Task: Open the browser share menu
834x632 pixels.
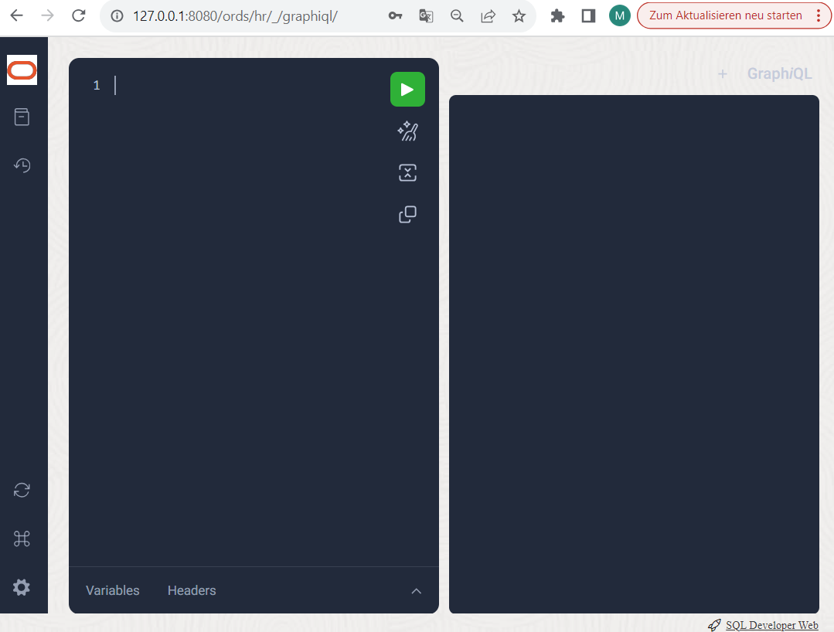Action: pos(488,15)
